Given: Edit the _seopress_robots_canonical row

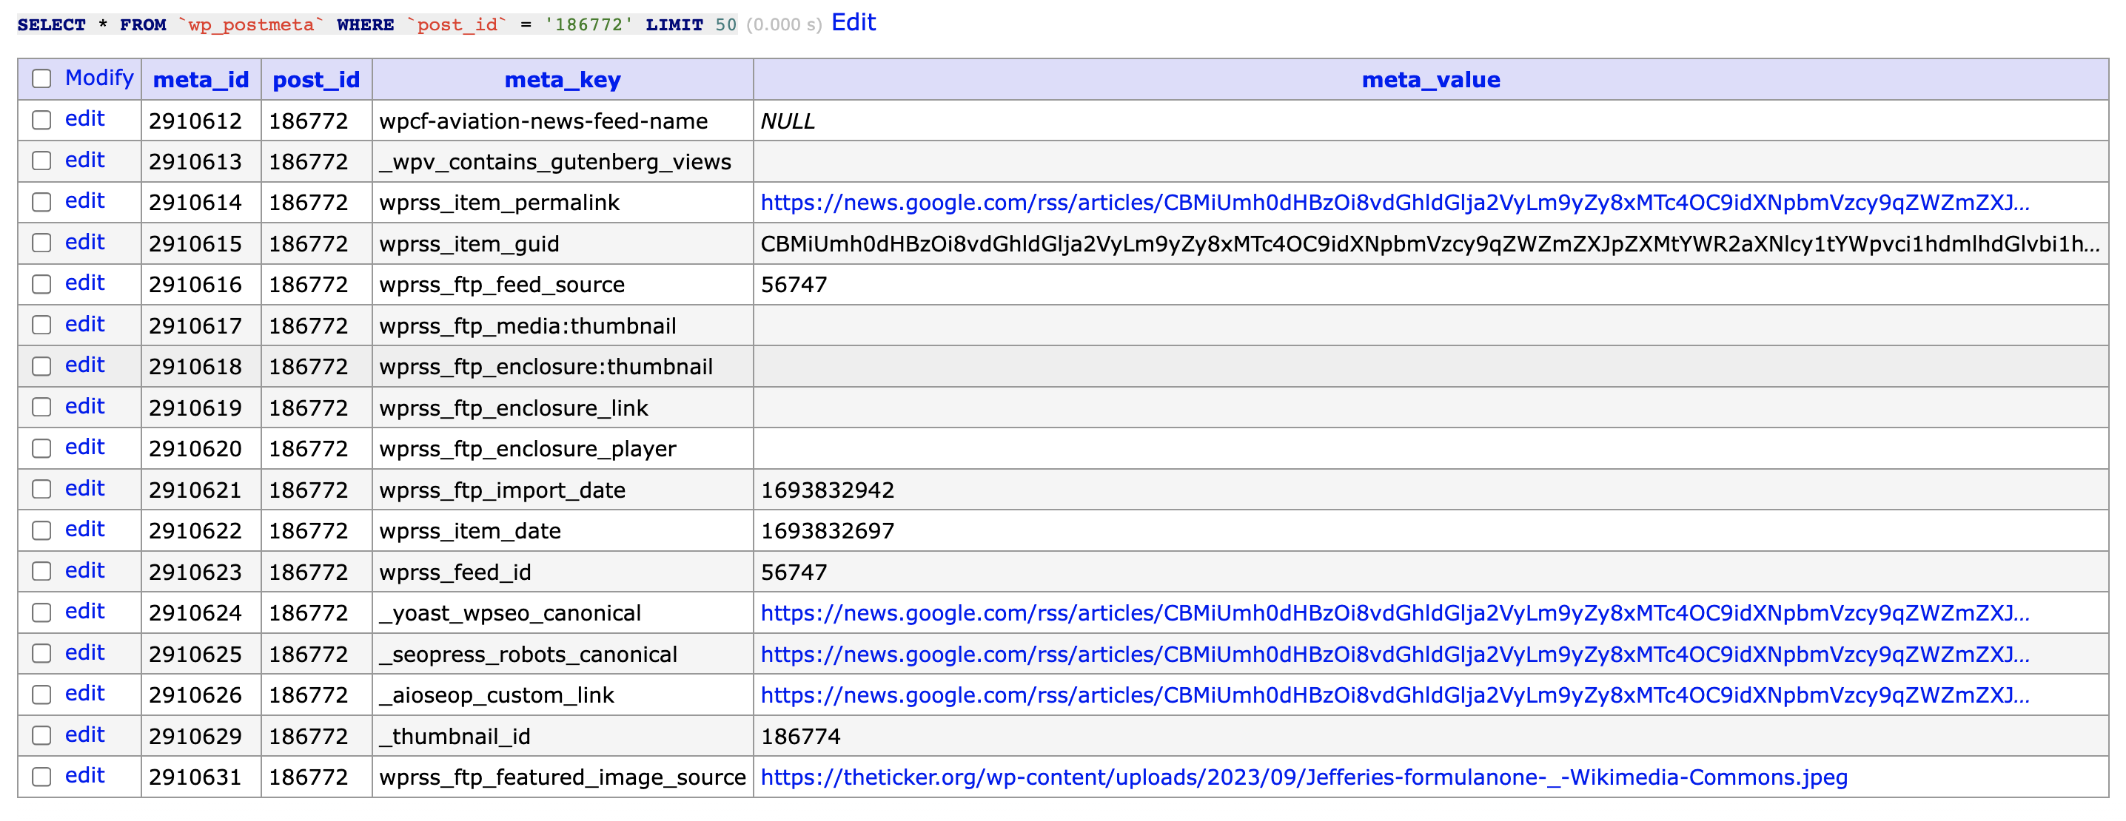Looking at the screenshot, I should click(x=85, y=652).
